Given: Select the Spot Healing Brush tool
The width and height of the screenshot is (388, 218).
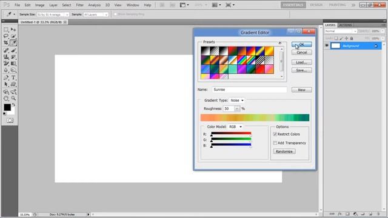Looking at the screenshot, I should coord(6,50).
